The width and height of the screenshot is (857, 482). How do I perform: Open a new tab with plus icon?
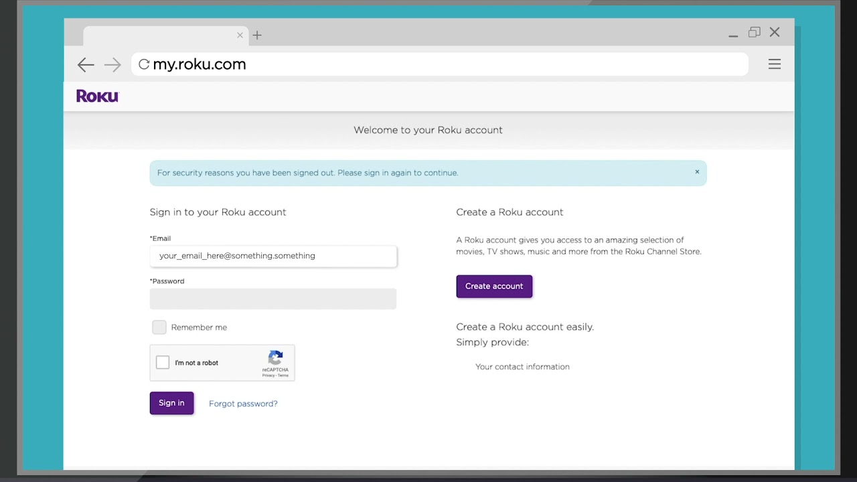(257, 35)
